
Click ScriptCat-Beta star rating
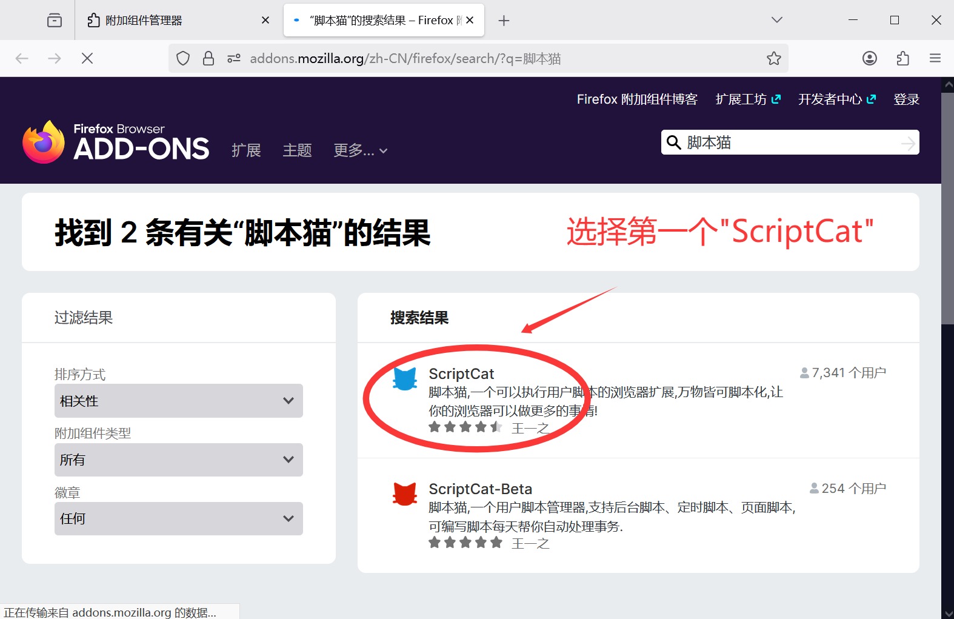(465, 543)
